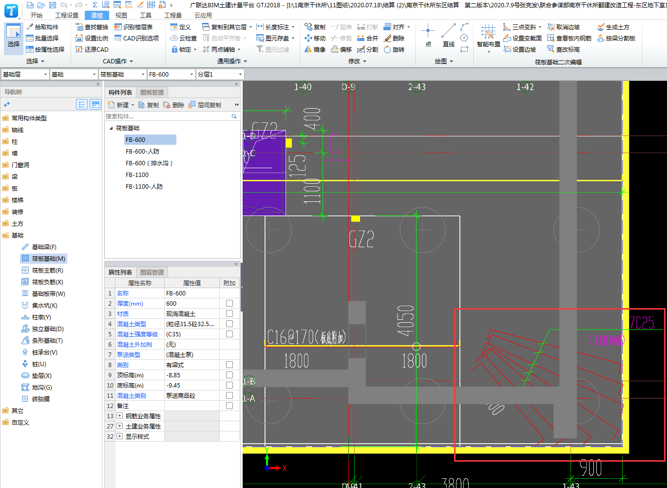
Task: Switch to the 工程设置 ribbon tab
Action: [x=67, y=16]
